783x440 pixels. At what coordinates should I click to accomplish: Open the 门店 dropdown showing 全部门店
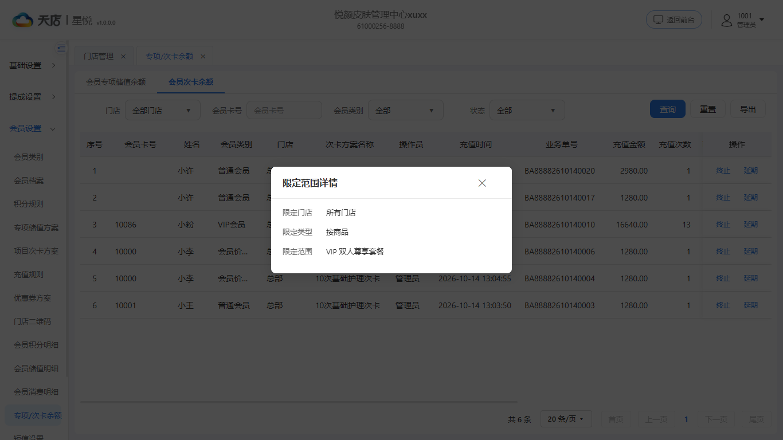[x=163, y=111]
